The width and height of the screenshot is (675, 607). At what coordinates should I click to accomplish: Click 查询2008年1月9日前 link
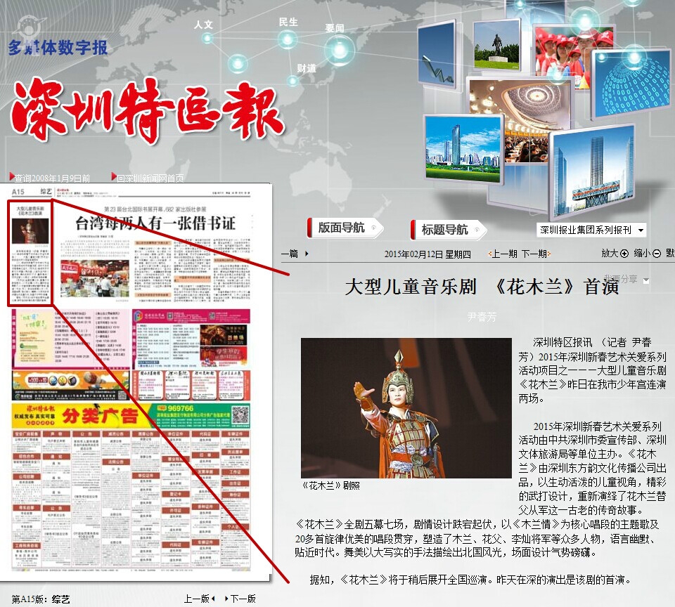52,178
